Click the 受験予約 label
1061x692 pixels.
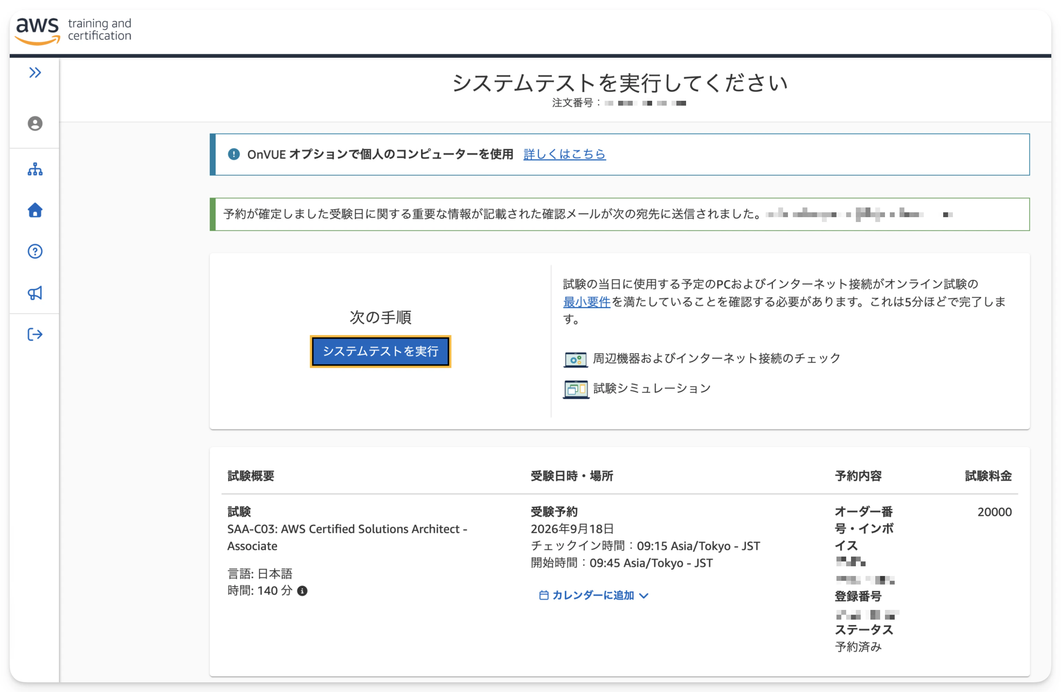point(554,512)
